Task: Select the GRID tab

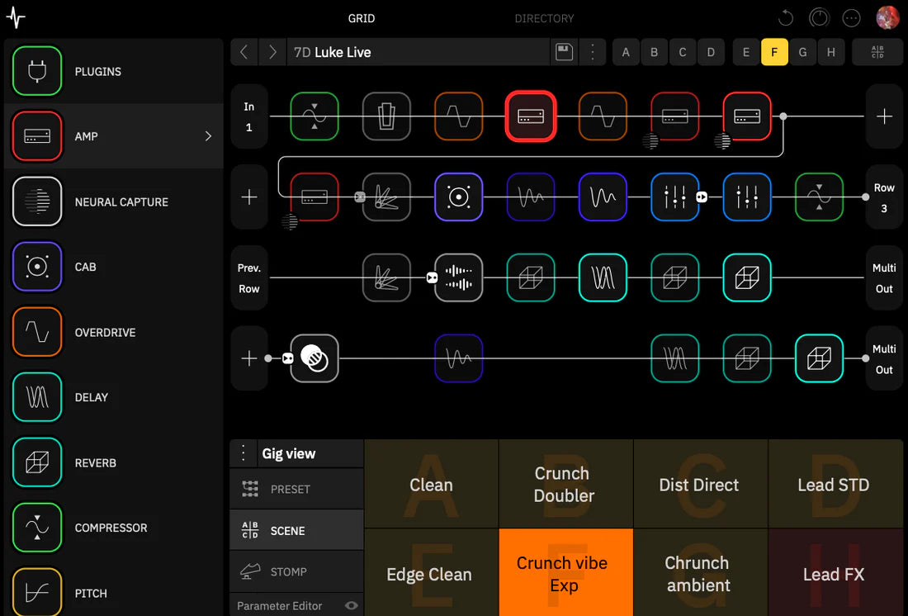Action: 361,17
